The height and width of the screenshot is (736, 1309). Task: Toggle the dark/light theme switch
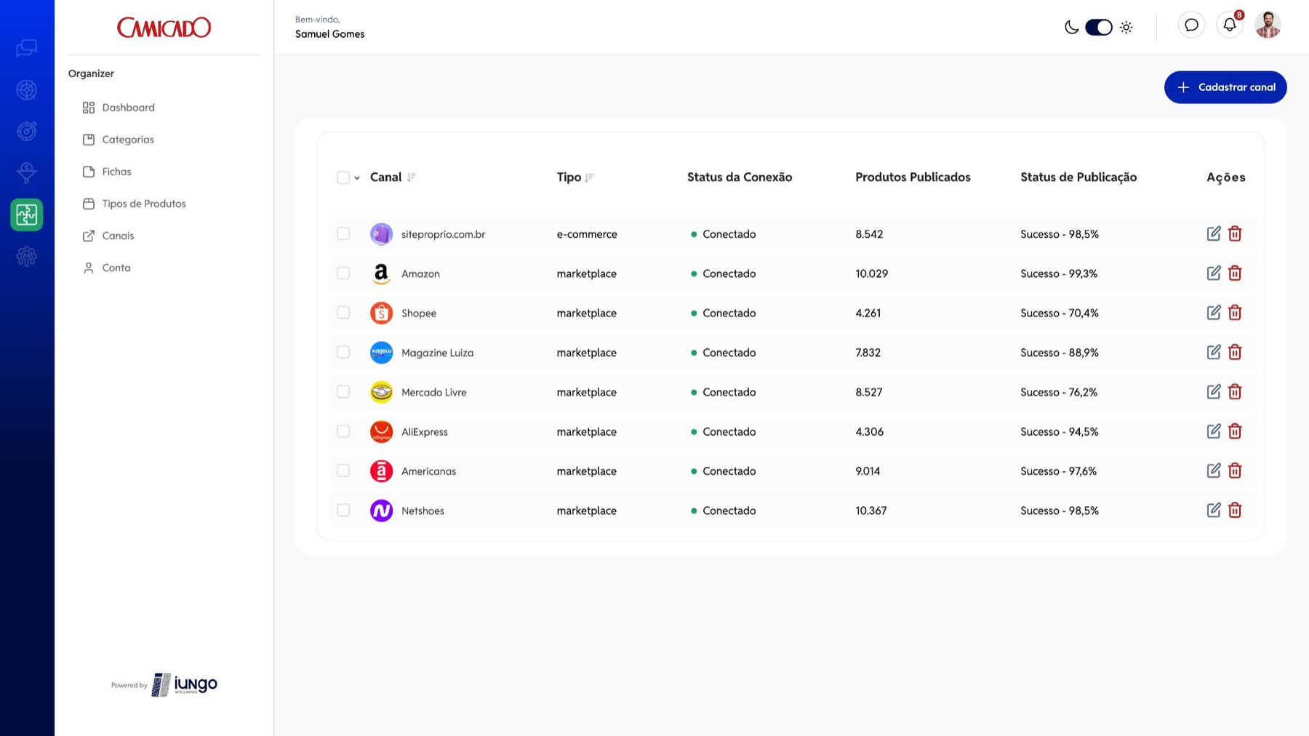[x=1098, y=27]
